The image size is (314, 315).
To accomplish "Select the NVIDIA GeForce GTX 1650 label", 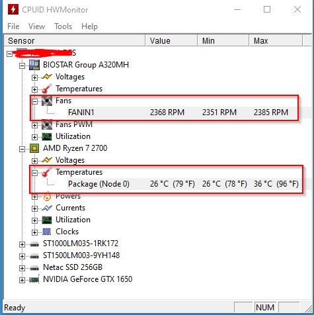I will (x=88, y=279).
